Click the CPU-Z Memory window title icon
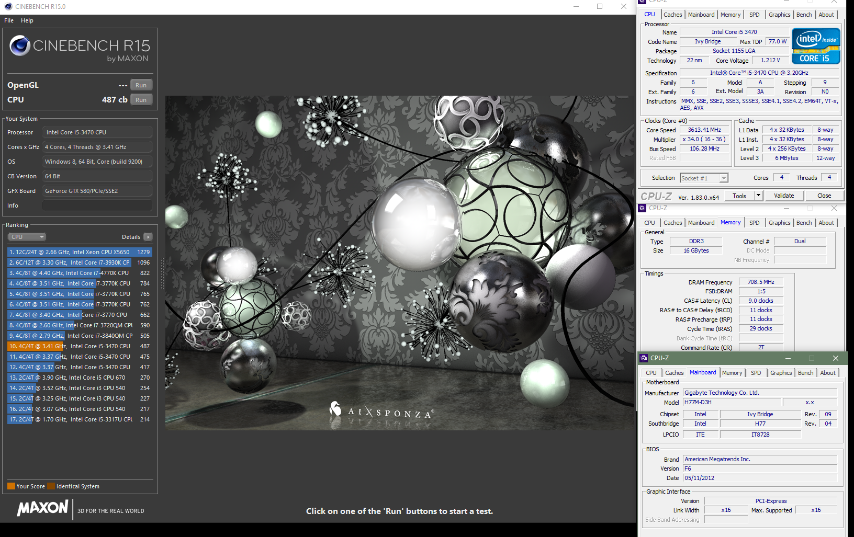This screenshot has height=537, width=854. [643, 208]
